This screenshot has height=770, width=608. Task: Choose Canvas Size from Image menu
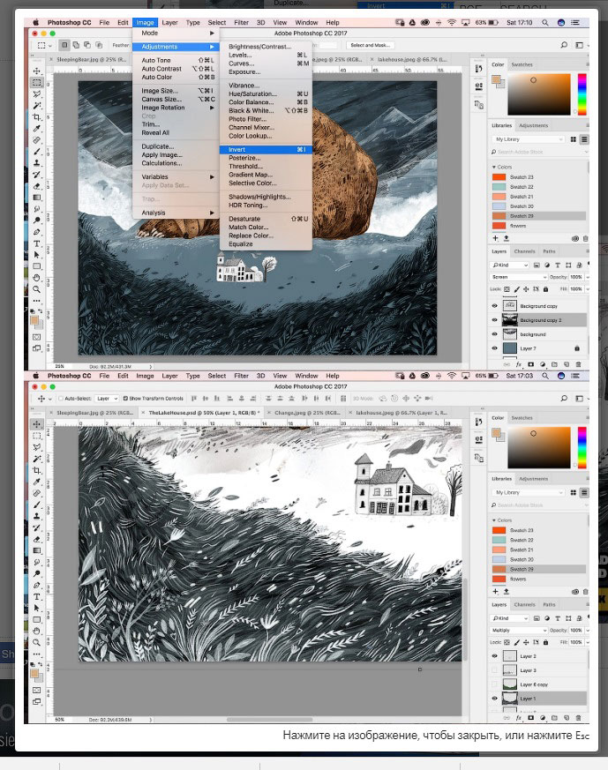(x=176, y=99)
